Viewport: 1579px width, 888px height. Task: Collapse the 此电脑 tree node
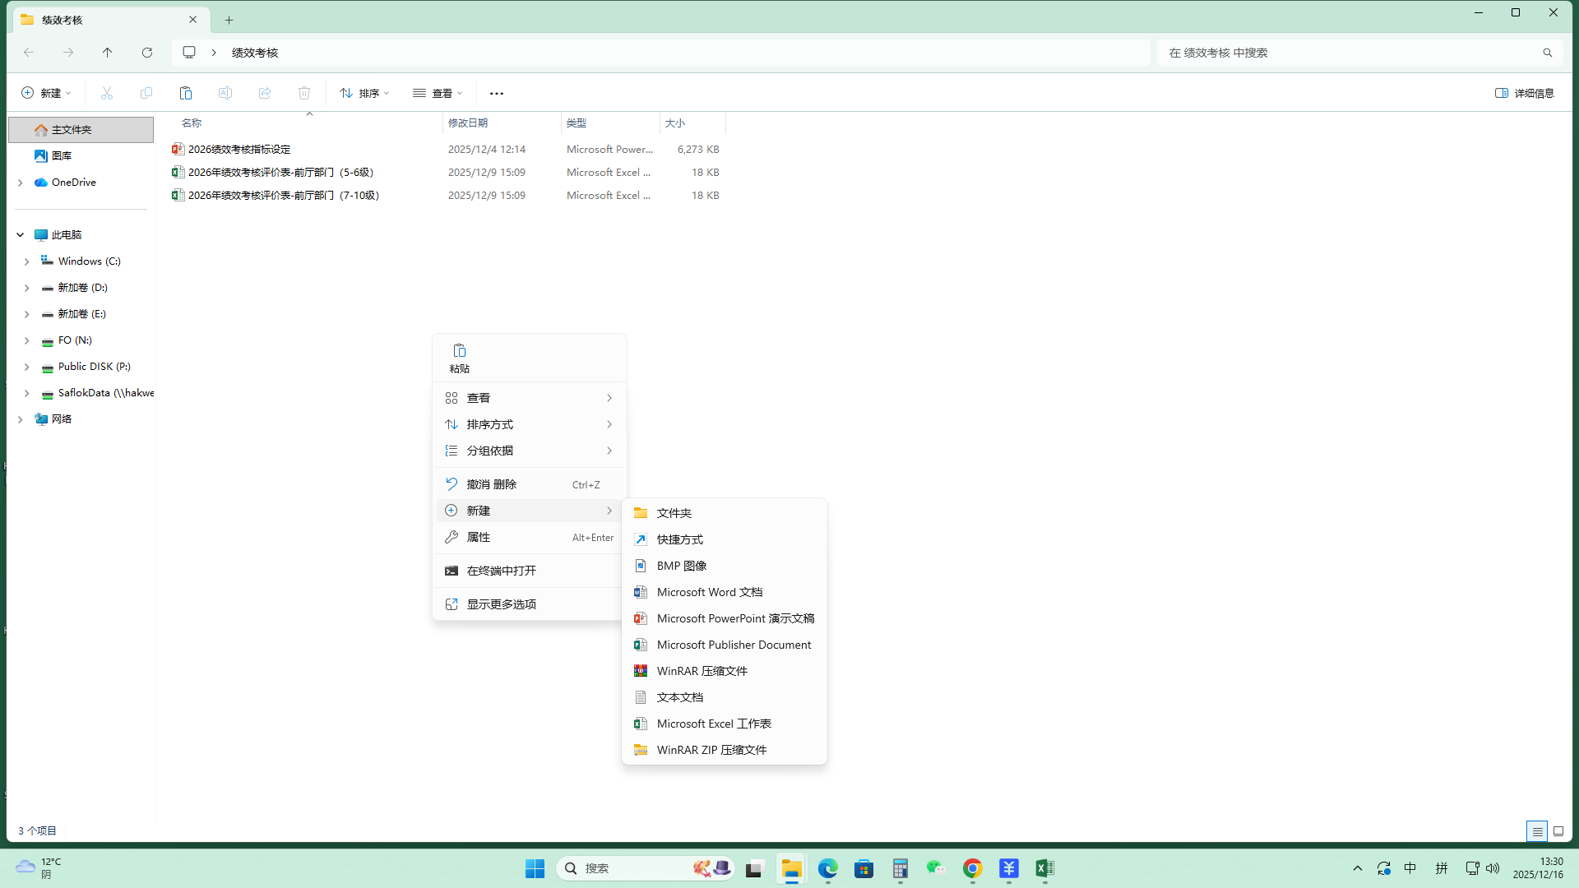click(x=21, y=235)
